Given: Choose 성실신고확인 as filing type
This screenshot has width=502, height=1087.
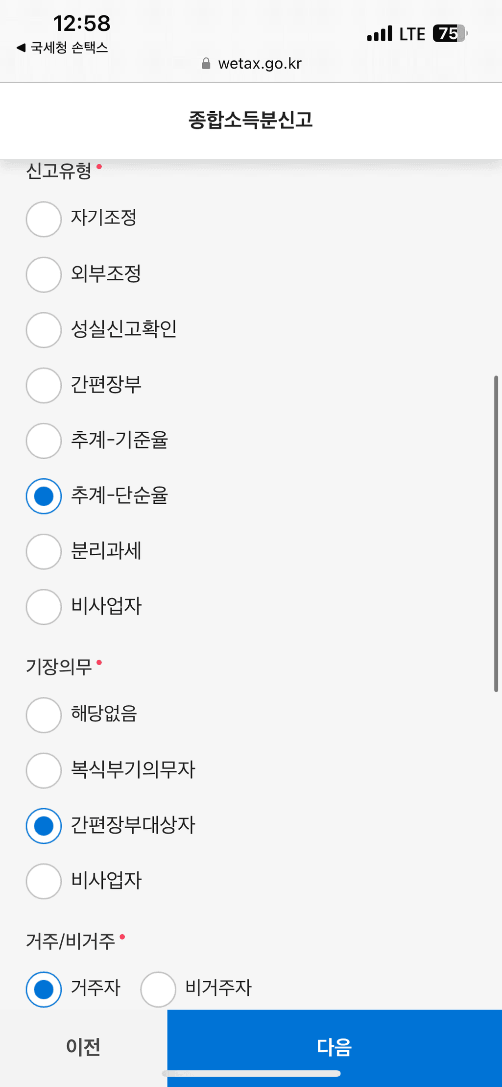Looking at the screenshot, I should click(x=44, y=330).
